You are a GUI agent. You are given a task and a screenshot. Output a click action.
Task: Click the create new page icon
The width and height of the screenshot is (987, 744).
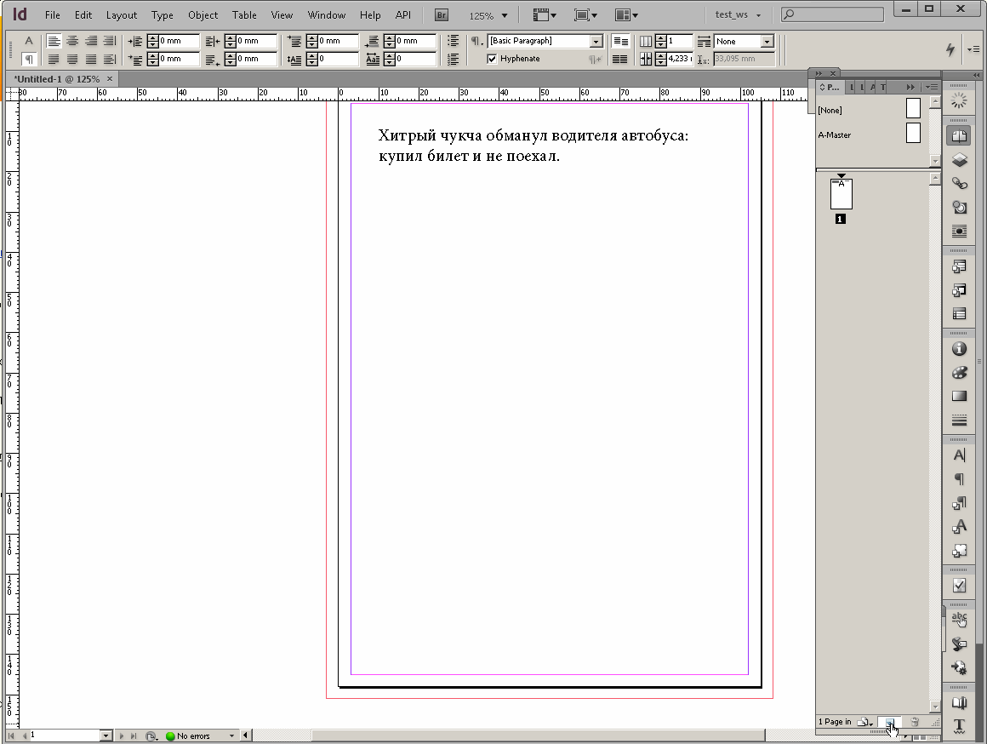click(x=890, y=722)
